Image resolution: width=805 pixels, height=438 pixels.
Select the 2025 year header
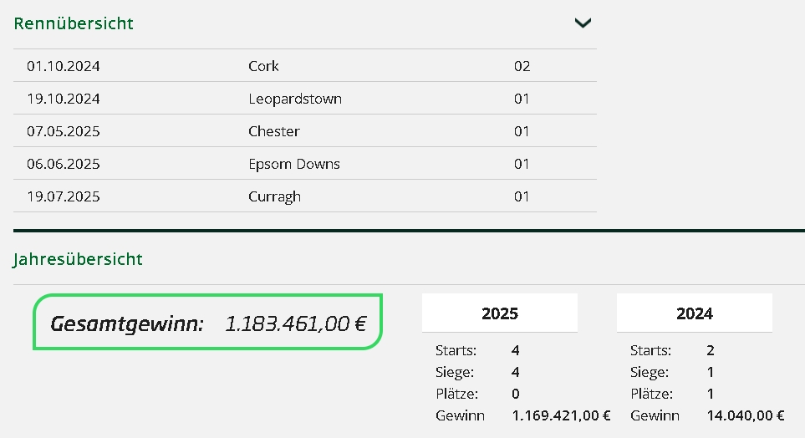(x=499, y=313)
